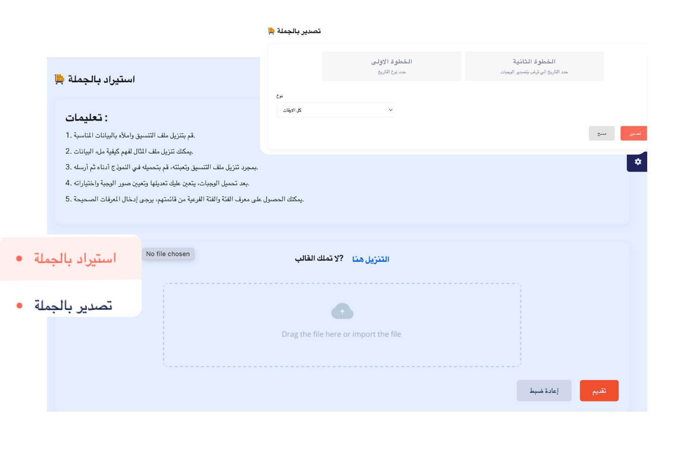Viewport: 694px width, 469px height.
Task: Follow the التنزيل هنا download link
Action: 371,259
